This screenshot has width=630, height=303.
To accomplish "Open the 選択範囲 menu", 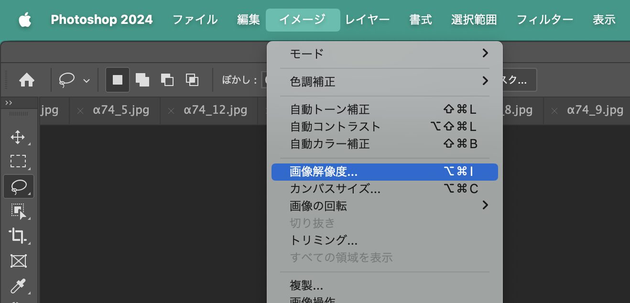I will [474, 20].
